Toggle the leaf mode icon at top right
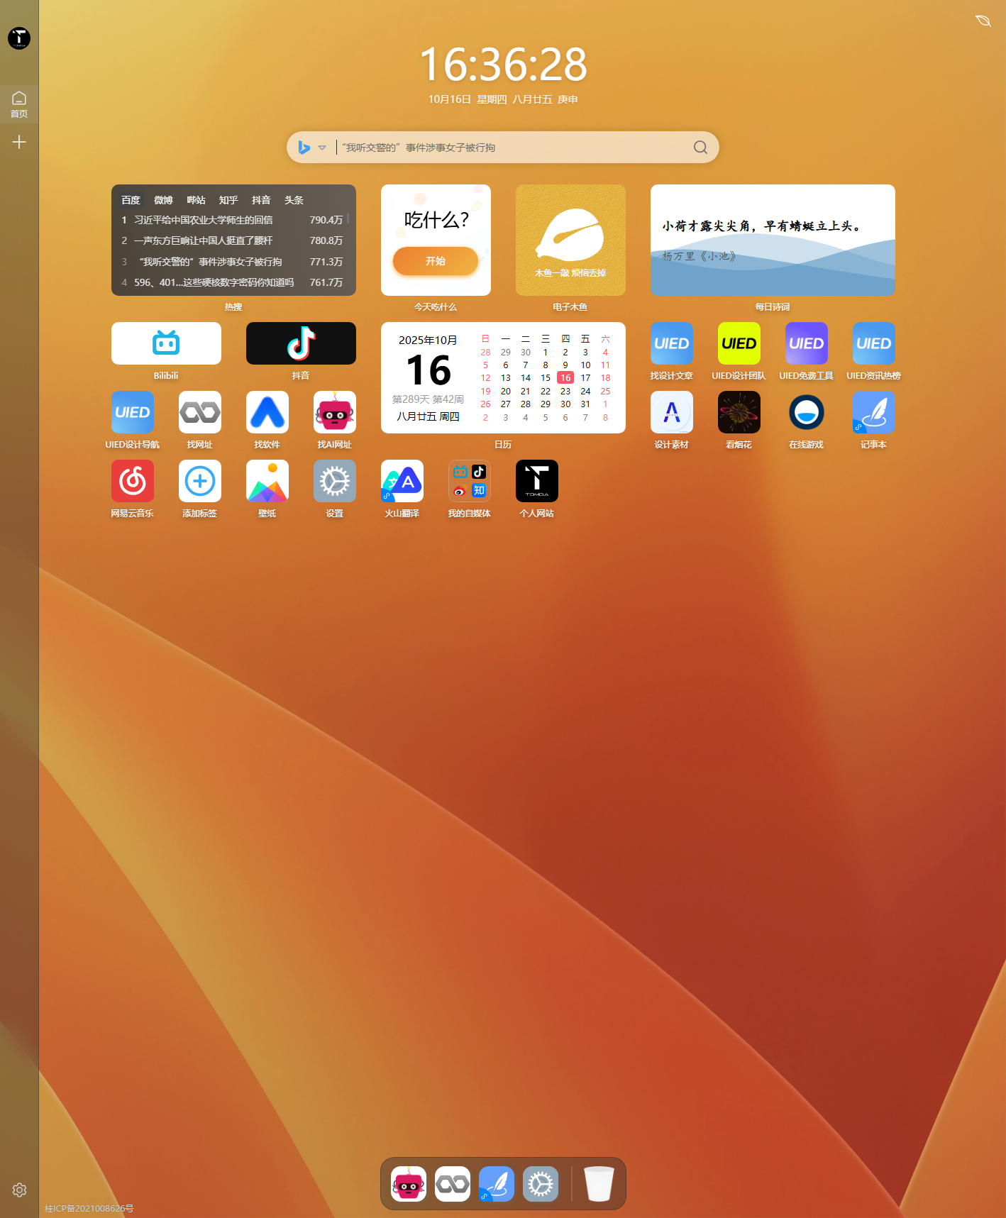The image size is (1006, 1218). coord(983,21)
